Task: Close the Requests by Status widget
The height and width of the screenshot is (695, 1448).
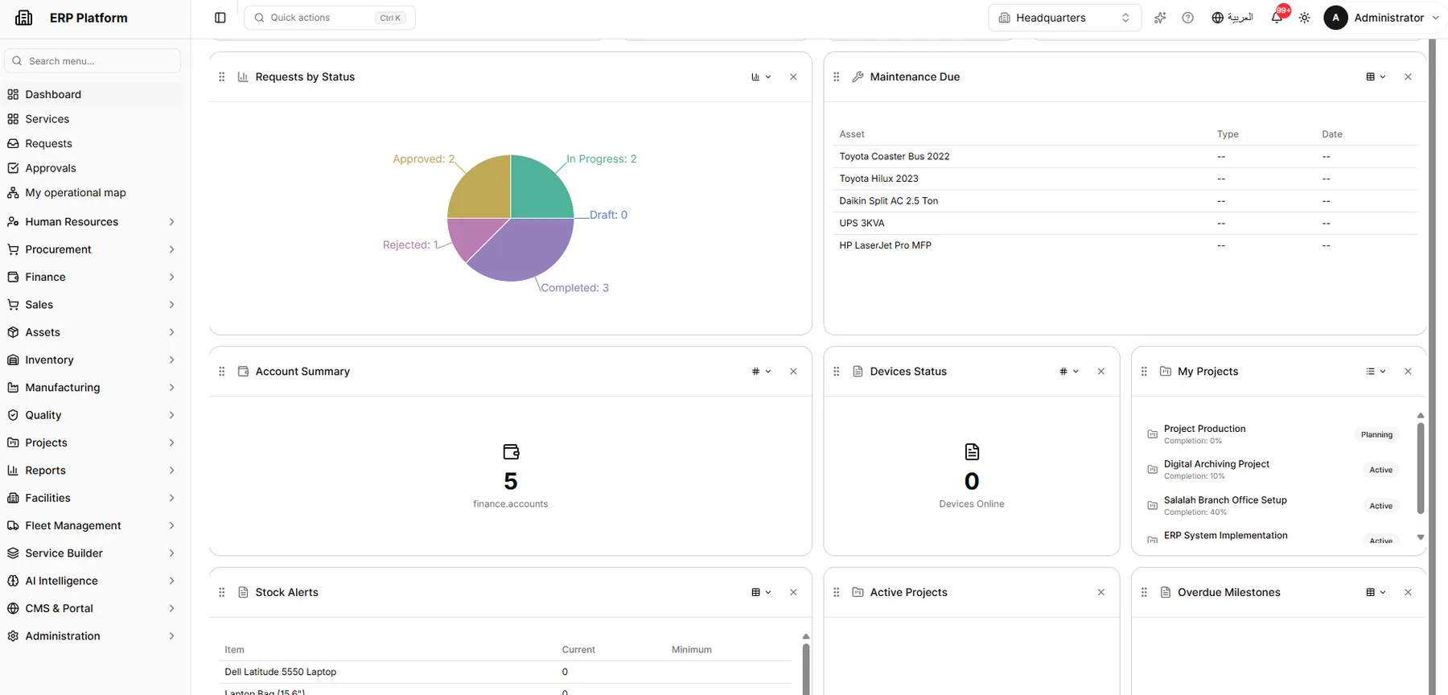Action: click(793, 77)
